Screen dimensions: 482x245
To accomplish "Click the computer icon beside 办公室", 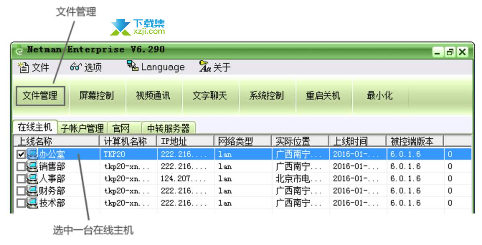I will tap(32, 154).
